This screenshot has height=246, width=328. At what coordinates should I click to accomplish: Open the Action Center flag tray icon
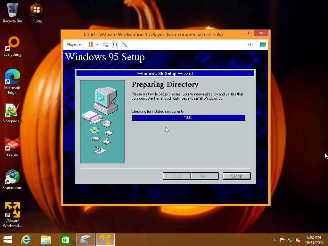point(282,240)
